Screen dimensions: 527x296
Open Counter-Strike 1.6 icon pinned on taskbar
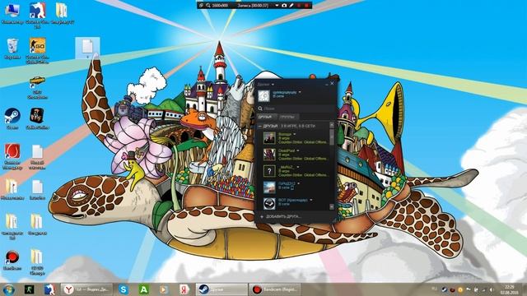[49, 289]
